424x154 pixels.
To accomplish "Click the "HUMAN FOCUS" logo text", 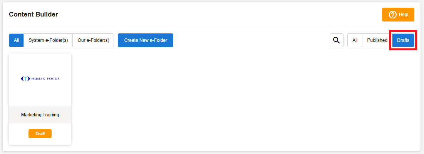I will pos(45,79).
